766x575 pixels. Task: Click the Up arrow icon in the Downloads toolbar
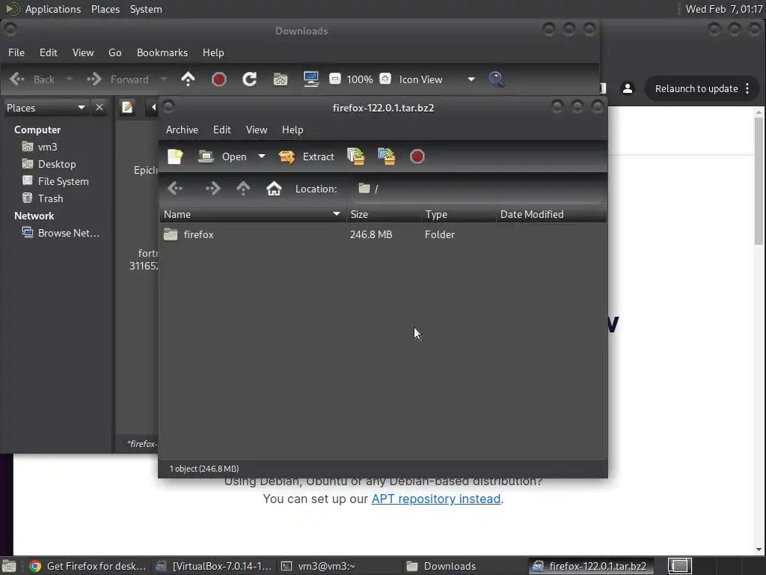[x=188, y=79]
